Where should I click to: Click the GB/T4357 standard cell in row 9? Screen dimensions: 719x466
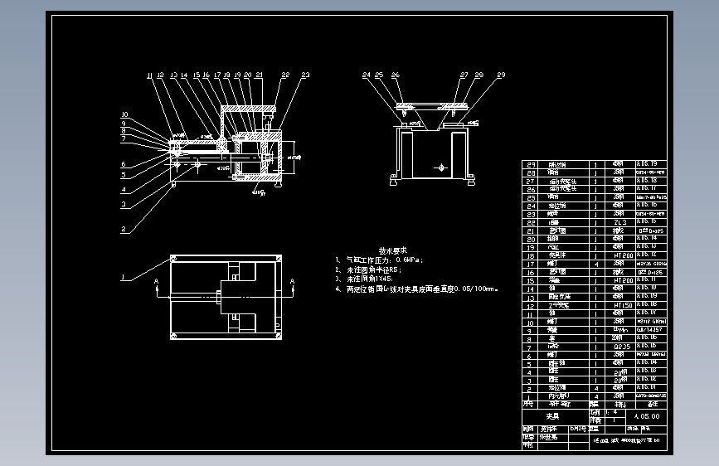[651, 330]
